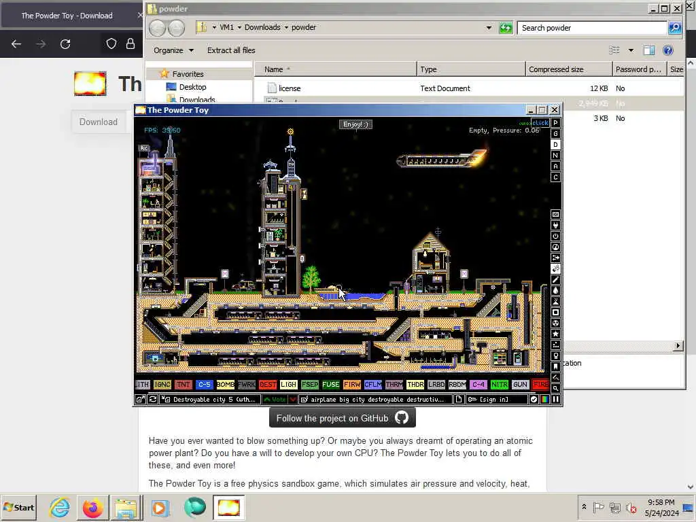Toggle the P quick option
696x522 pixels.
point(555,122)
